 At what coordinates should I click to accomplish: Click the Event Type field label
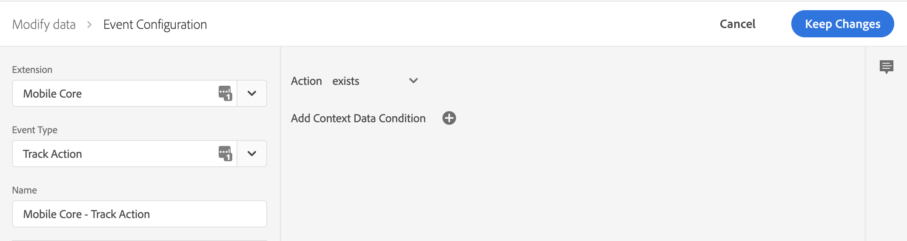click(x=35, y=130)
